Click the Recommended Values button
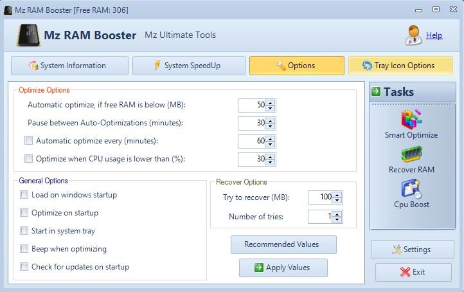This screenshot has width=464, height=292. (x=283, y=244)
